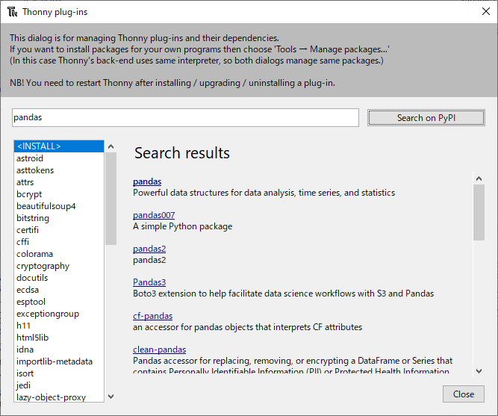Select isort in the package list
Viewport: 498px width, 416px height.
[59, 373]
